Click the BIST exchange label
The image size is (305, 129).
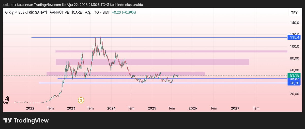(106, 12)
